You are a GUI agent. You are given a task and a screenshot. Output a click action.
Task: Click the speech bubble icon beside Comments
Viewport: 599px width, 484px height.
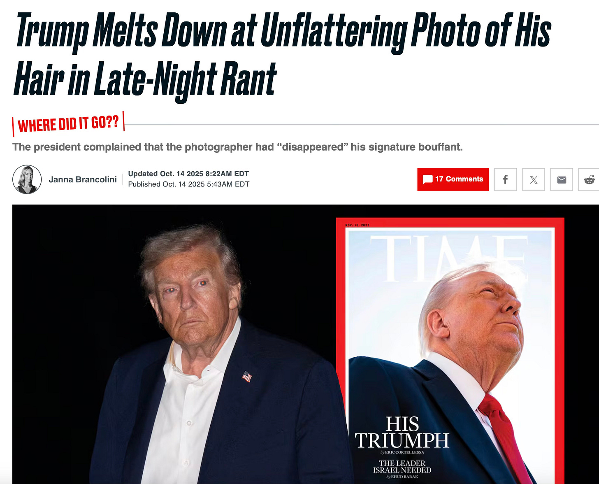(x=427, y=179)
